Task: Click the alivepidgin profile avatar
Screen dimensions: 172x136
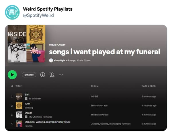Action: [51, 60]
